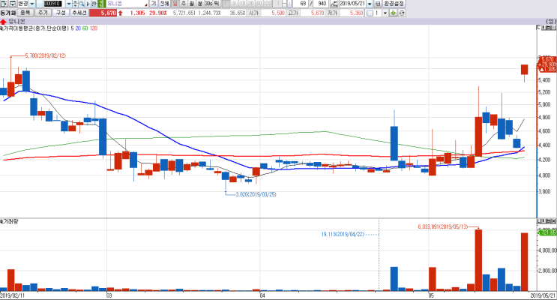The width and height of the screenshot is (557, 300).
Task: Click the chart refresh icon beside 940
Action: tap(334, 4)
